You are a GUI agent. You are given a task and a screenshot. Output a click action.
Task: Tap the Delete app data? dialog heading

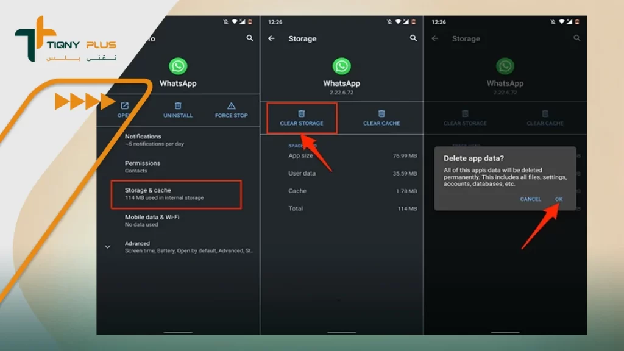(473, 158)
